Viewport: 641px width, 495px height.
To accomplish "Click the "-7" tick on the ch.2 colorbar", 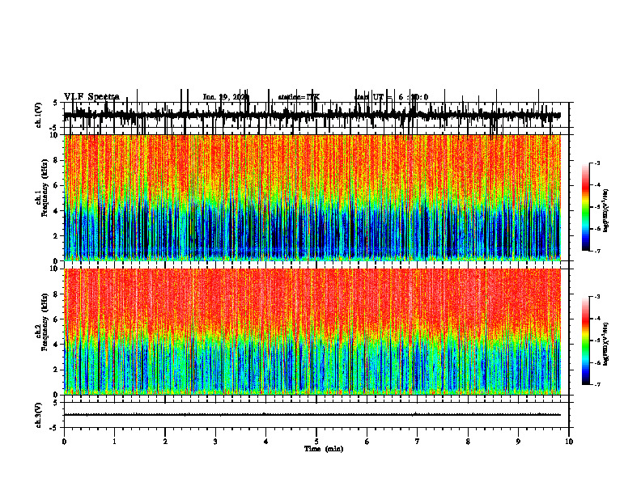I will point(596,384).
